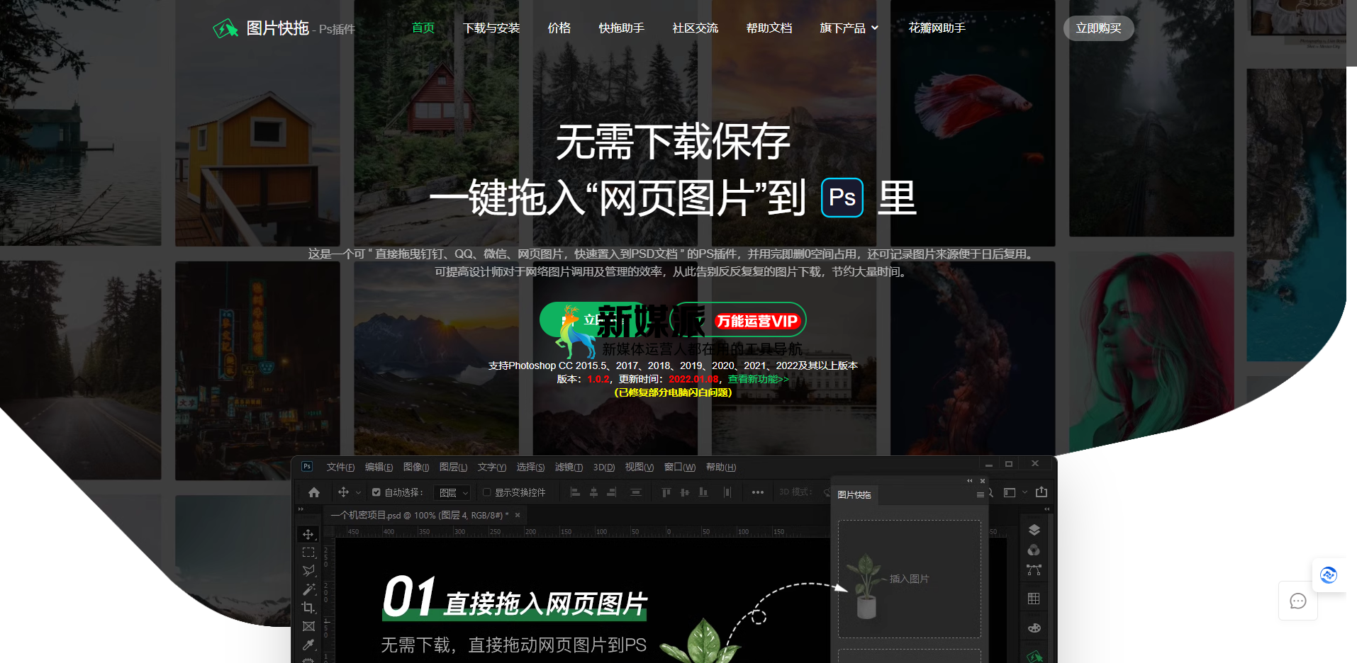Collapse the right icon dock double arrow
The height and width of the screenshot is (663, 1357).
point(1046,509)
